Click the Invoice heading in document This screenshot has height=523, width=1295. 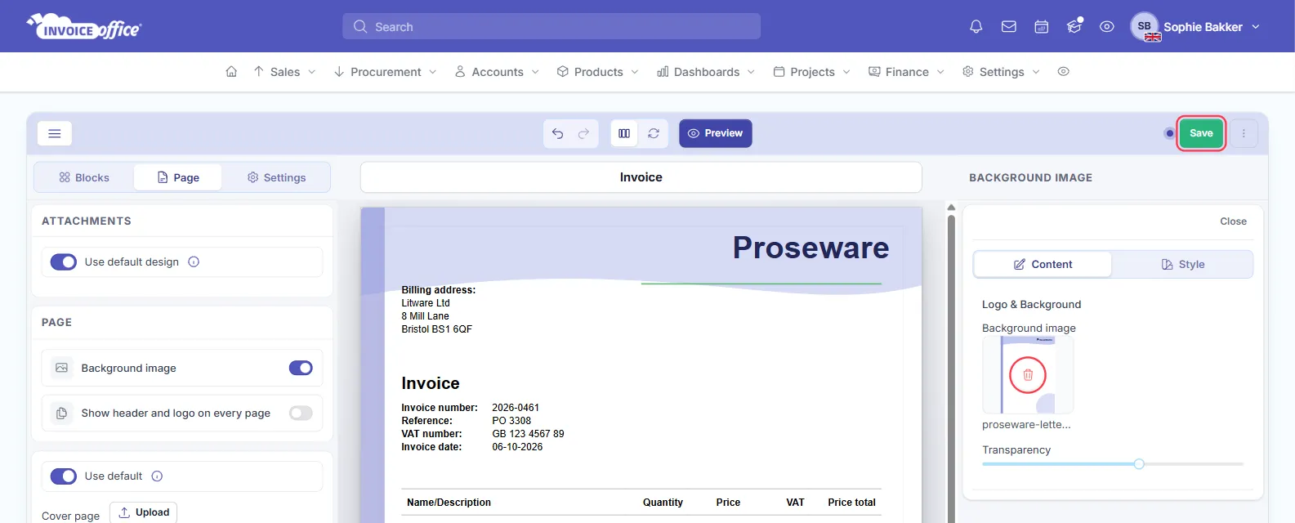pos(431,383)
